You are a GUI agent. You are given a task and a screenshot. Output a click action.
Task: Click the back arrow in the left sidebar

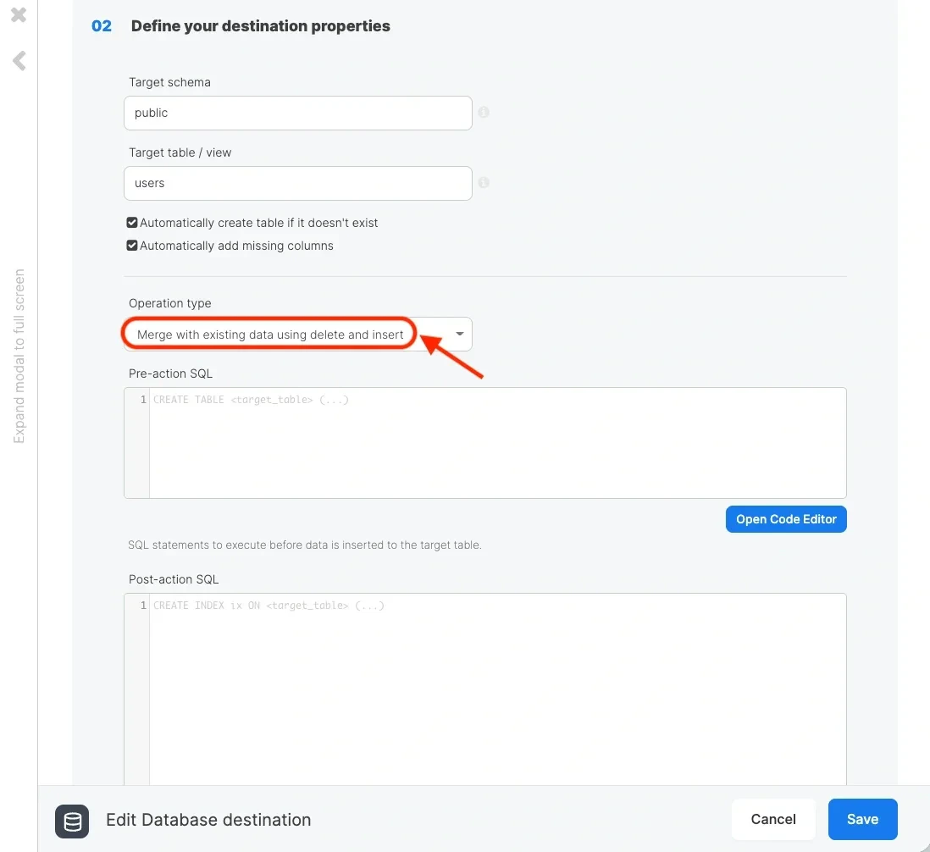click(18, 60)
